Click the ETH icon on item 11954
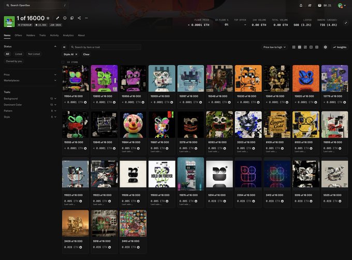 (x=85, y=102)
